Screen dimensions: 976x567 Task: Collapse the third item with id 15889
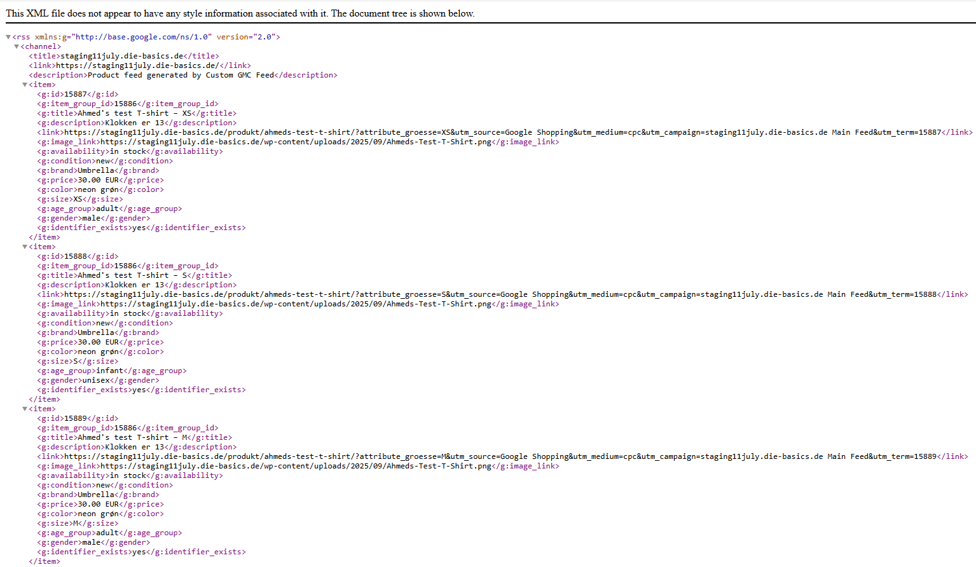(25, 408)
